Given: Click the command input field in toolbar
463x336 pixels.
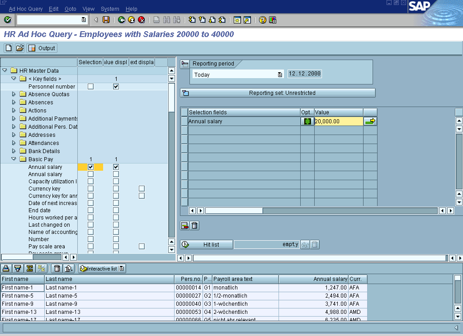Looking at the screenshot, I should [52, 20].
